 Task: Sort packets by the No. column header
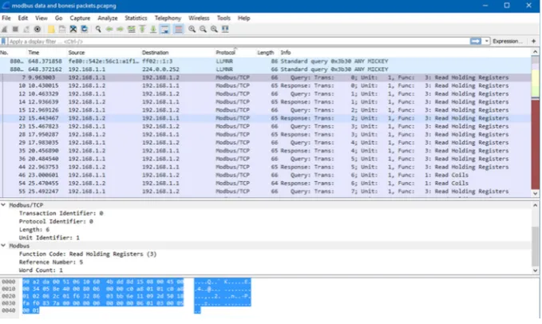point(13,53)
